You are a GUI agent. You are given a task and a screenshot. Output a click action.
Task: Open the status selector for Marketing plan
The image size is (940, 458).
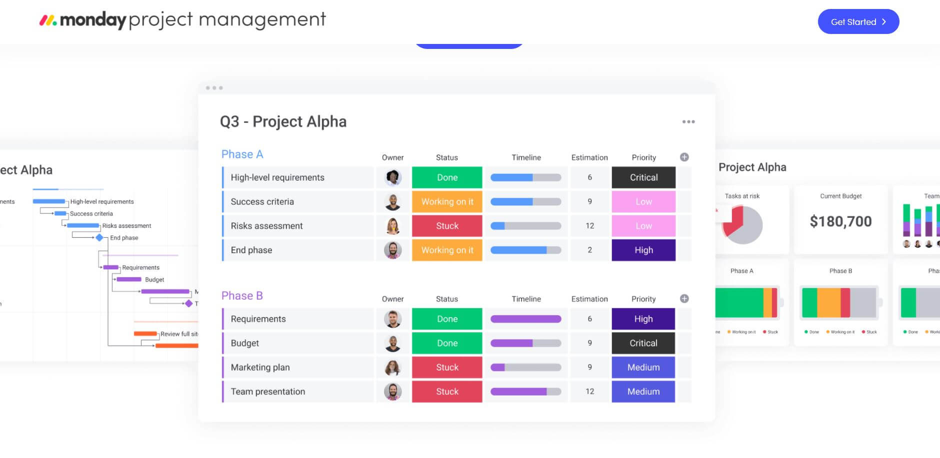pos(447,367)
